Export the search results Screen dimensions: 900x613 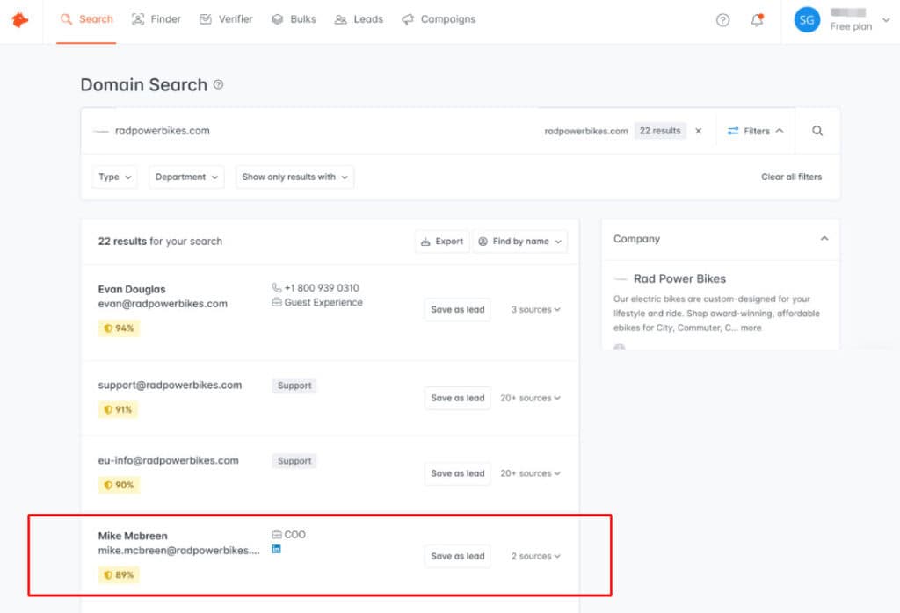[442, 242]
